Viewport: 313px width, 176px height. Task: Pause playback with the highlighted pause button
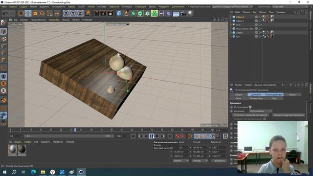[152, 136]
